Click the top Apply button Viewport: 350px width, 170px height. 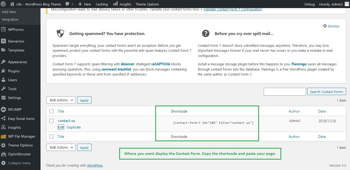(x=84, y=100)
